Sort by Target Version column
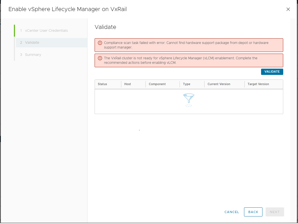The height and width of the screenshot is (223, 298). [258, 84]
